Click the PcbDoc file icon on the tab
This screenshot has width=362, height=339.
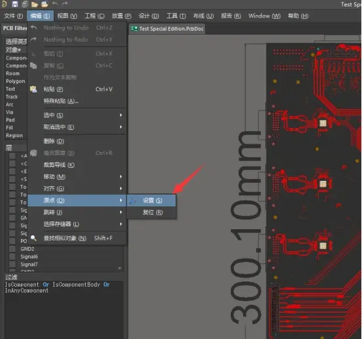click(134, 29)
